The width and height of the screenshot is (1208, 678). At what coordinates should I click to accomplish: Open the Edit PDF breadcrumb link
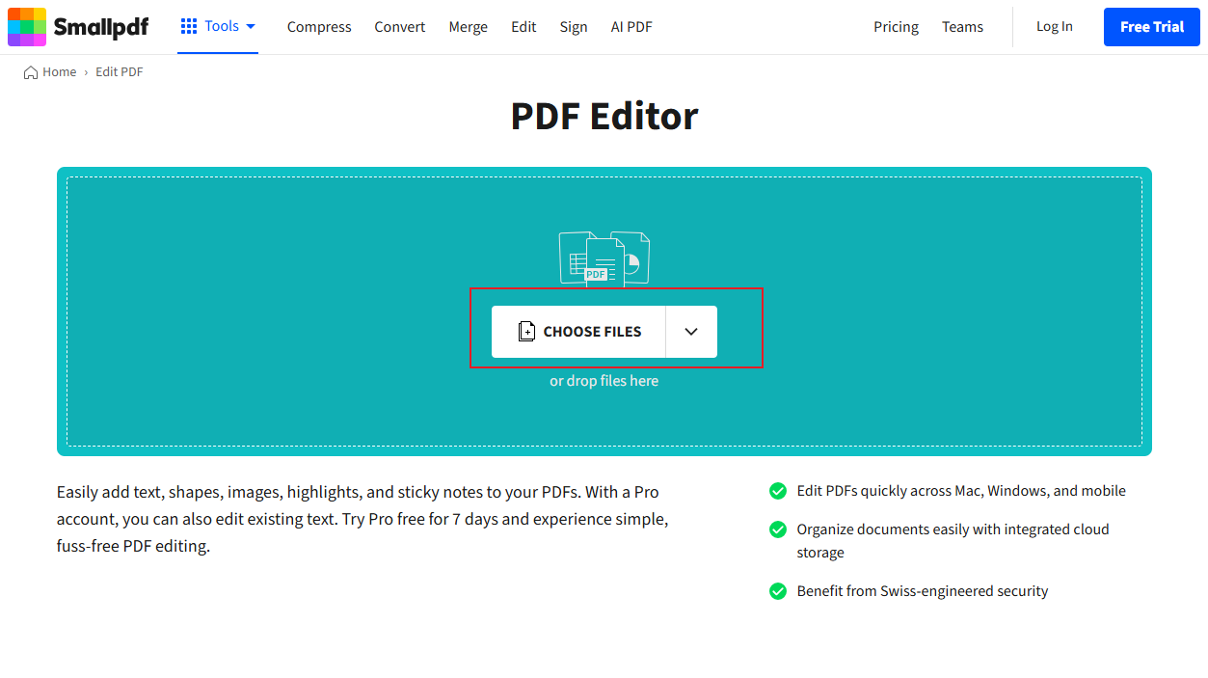pos(119,71)
